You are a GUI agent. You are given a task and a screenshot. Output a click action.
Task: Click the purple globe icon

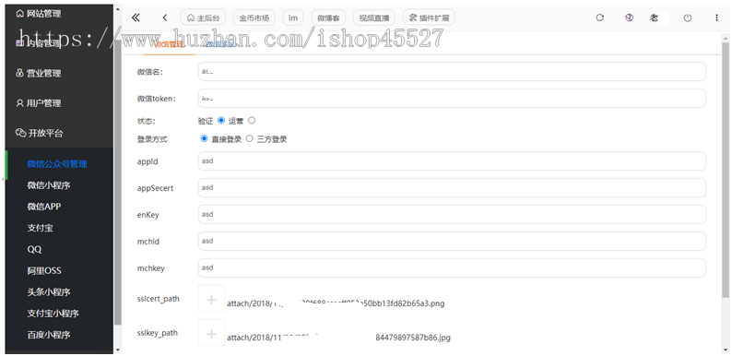pos(629,18)
